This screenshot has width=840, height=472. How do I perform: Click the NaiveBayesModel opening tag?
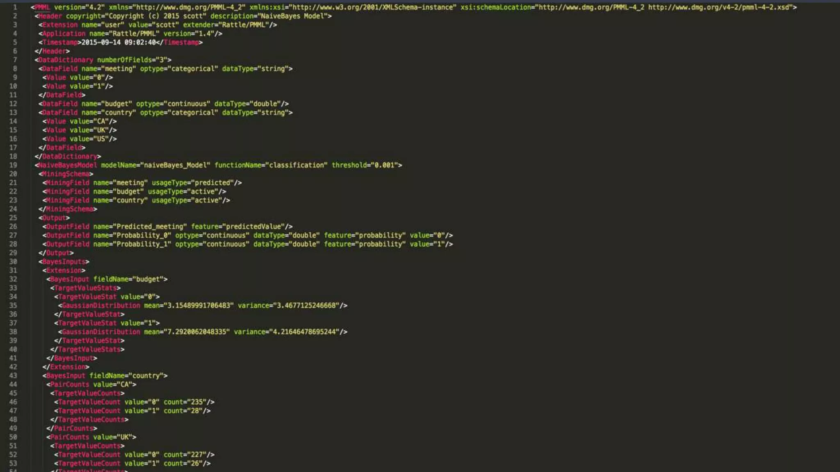point(68,165)
